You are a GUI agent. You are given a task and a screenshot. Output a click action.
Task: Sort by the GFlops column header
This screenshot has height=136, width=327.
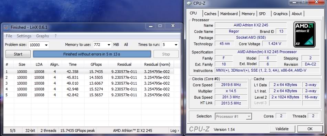pos(96,64)
